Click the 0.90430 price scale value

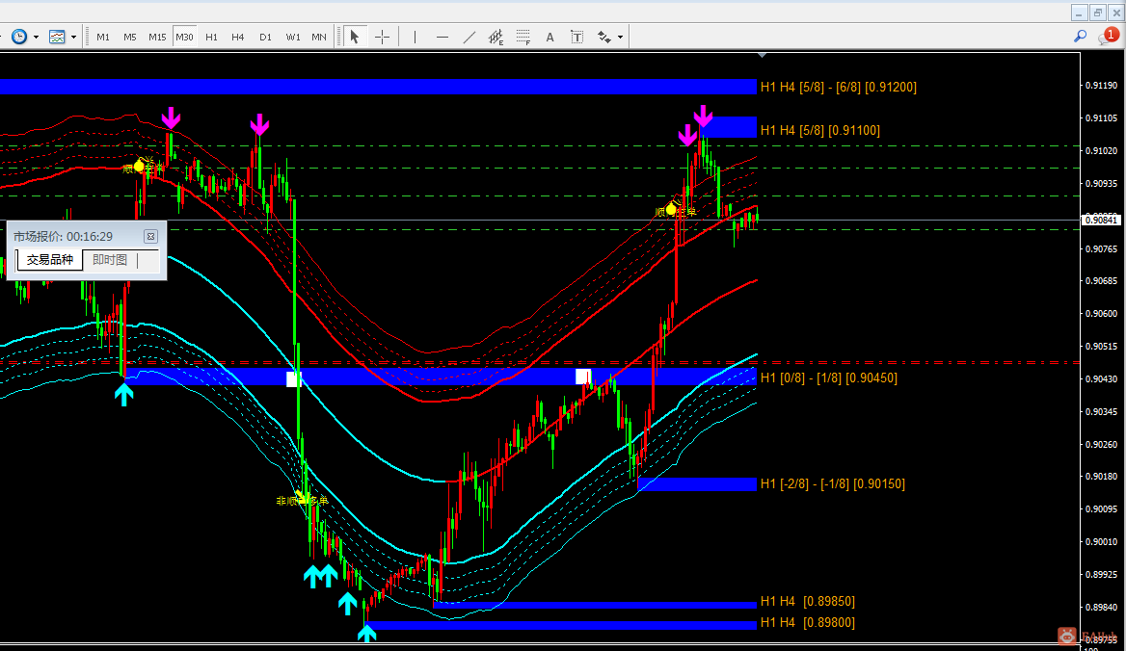(1101, 378)
